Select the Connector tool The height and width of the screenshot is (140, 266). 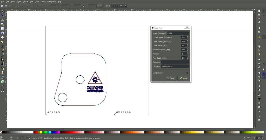pos(2,90)
